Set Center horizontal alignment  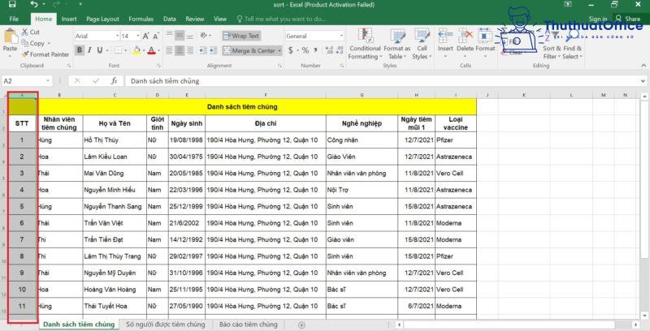(x=179, y=50)
